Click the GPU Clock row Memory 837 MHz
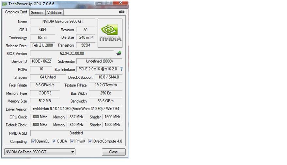287x165 pixels. point(76,117)
